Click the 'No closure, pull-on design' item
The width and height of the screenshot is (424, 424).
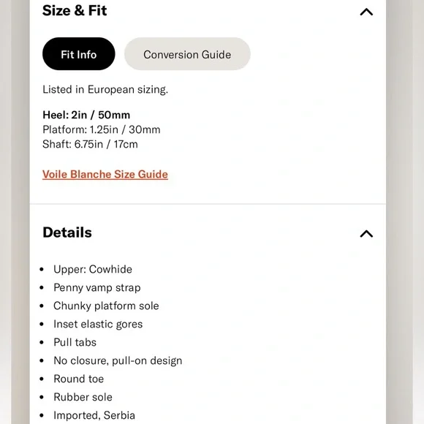pos(118,360)
